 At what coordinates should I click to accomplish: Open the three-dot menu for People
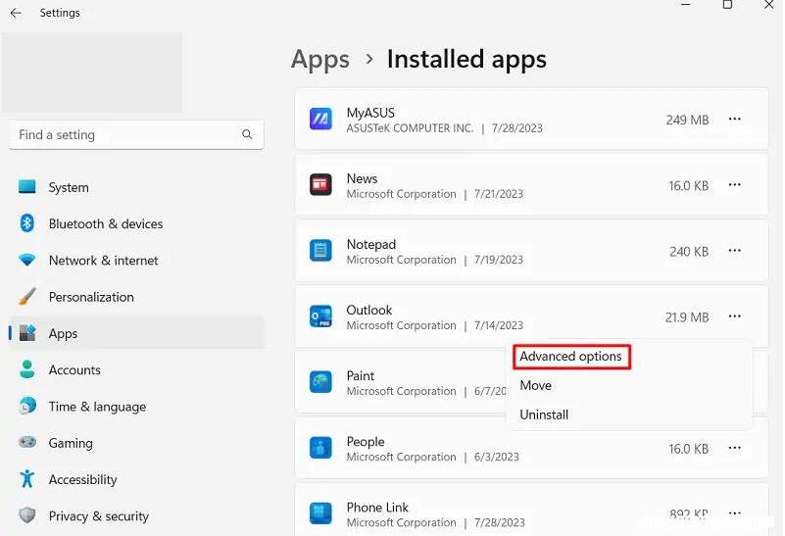734,448
